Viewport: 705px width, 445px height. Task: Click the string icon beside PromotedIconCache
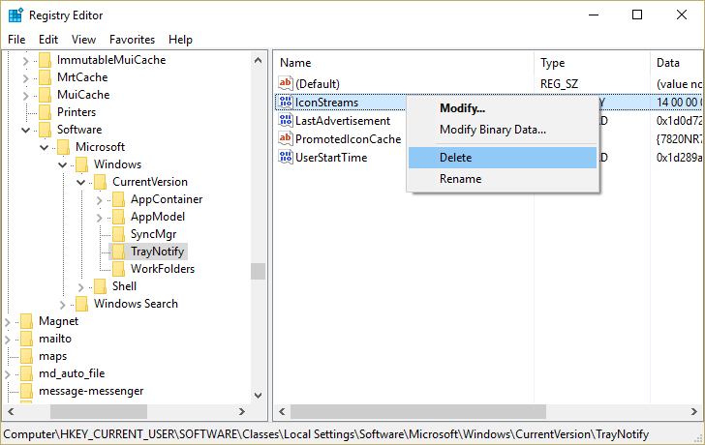click(x=286, y=139)
